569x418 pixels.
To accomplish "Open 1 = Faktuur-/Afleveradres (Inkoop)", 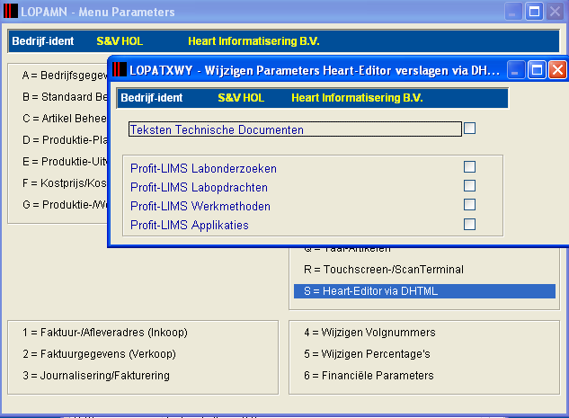I will [x=105, y=333].
